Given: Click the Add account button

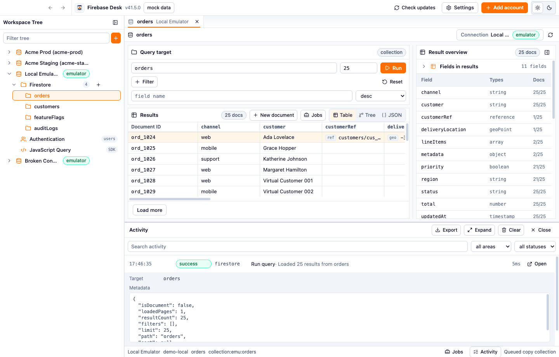Looking at the screenshot, I should pos(505,8).
